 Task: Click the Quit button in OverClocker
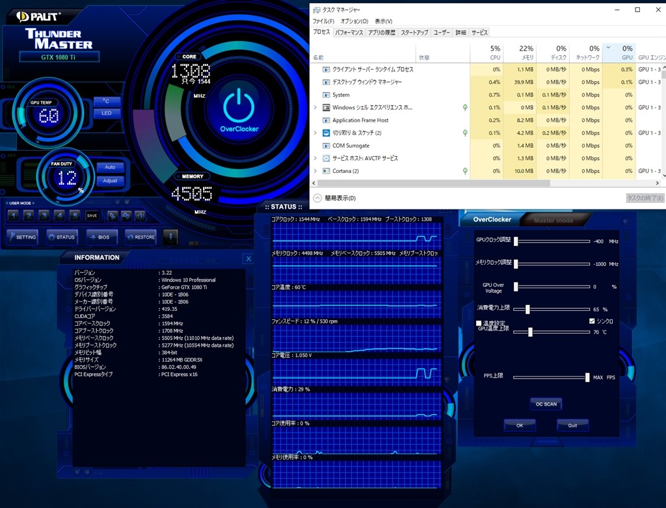click(572, 425)
